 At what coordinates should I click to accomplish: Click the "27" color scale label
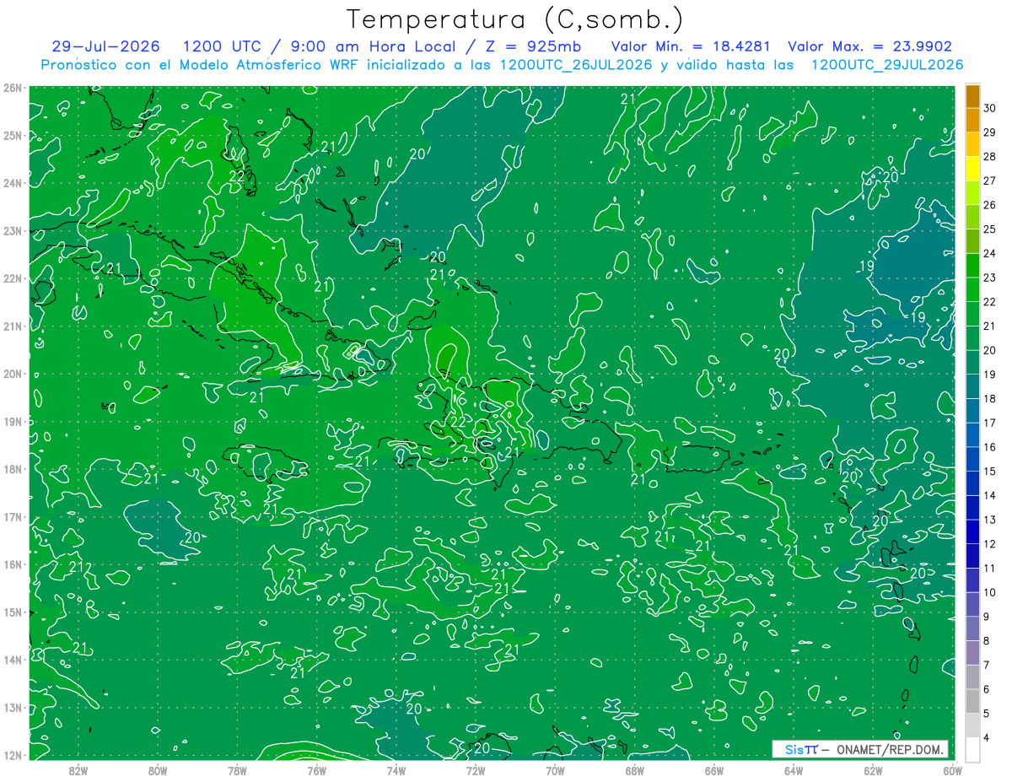(x=990, y=181)
